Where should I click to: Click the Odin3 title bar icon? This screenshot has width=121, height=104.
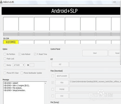click(x=1, y=2)
